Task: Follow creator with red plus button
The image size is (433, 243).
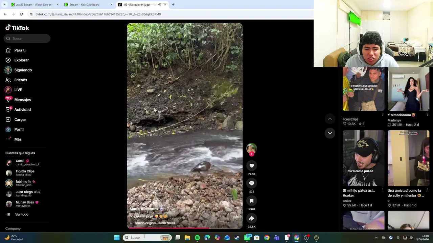Action: (x=252, y=154)
